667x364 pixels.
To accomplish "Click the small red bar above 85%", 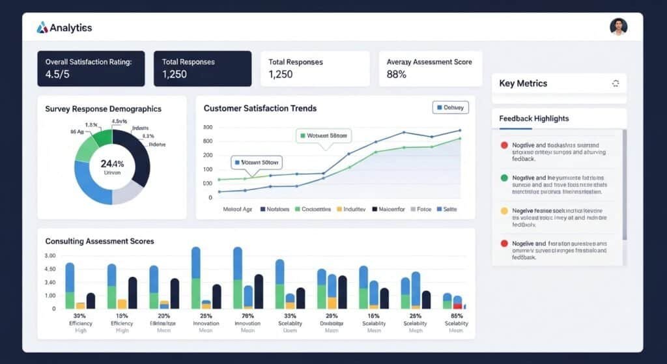I will (x=457, y=306).
